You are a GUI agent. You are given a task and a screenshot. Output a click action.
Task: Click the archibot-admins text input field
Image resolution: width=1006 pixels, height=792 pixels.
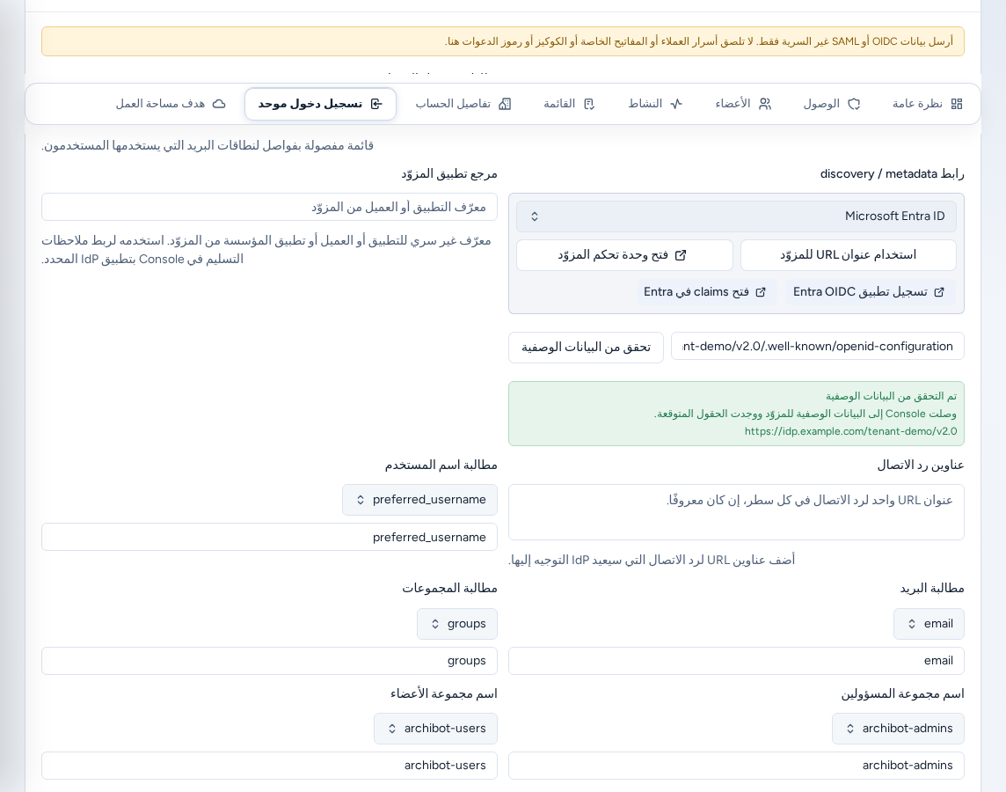(736, 766)
